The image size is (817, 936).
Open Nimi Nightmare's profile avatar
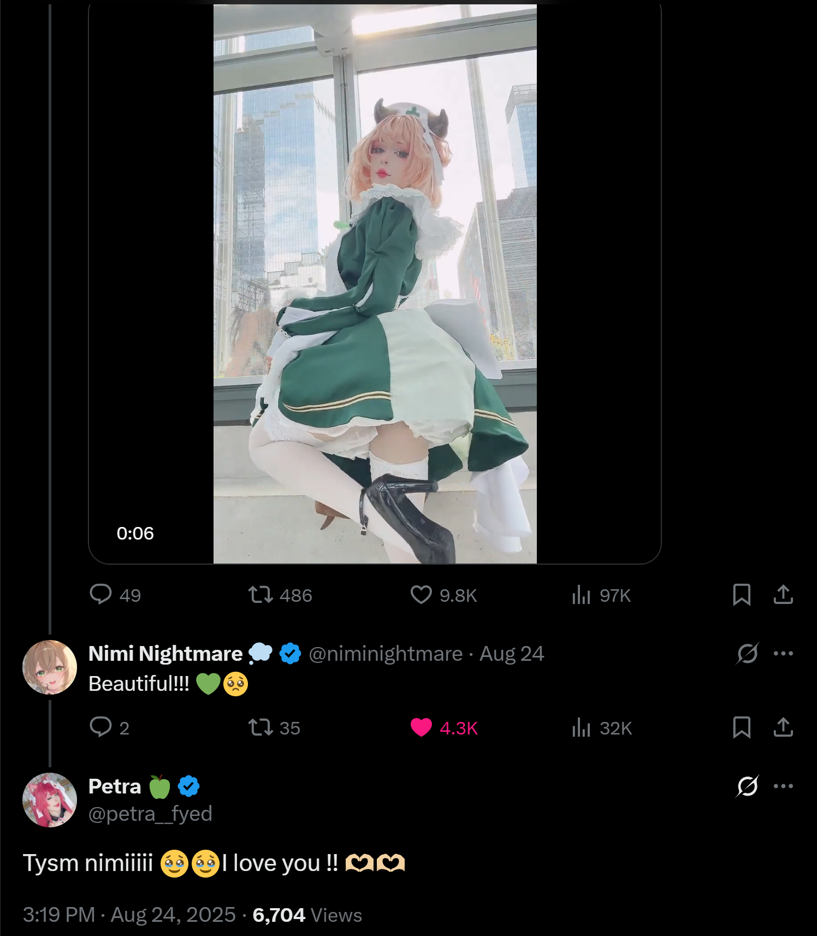50,667
